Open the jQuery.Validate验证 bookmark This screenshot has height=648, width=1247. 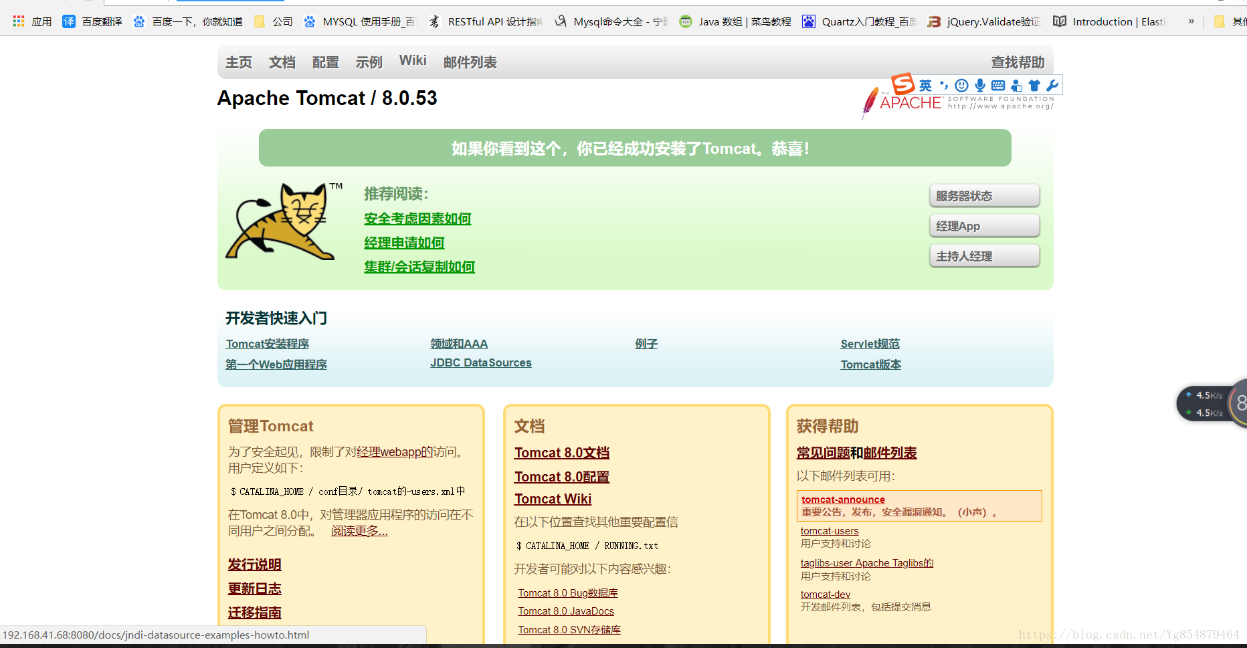point(984,21)
